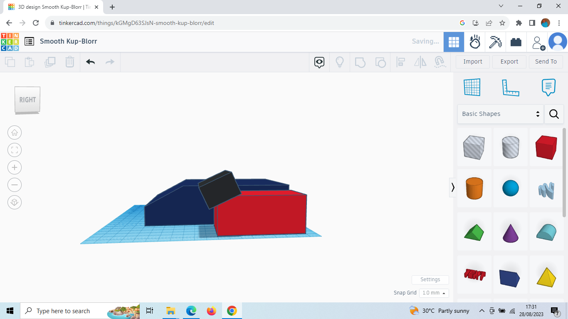This screenshot has height=319, width=568.
Task: Select the Ungroup tool
Action: pyautogui.click(x=380, y=61)
